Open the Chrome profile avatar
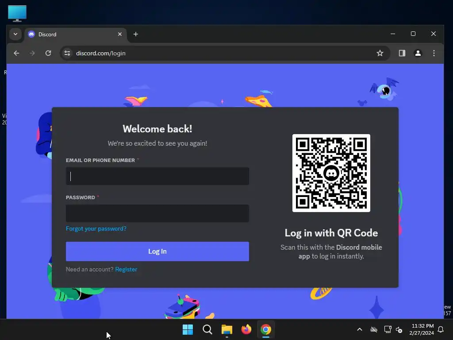The width and height of the screenshot is (453, 340). 418,53
